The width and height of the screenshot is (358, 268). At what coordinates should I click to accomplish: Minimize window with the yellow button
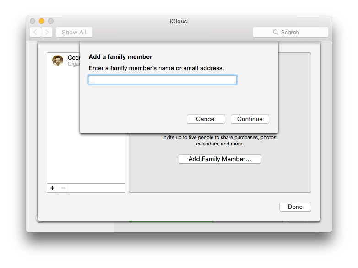pos(42,21)
